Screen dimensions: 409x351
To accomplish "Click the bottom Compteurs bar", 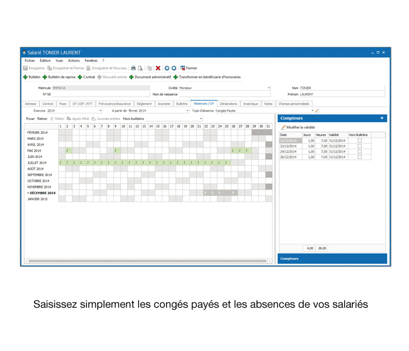I will tap(332, 259).
